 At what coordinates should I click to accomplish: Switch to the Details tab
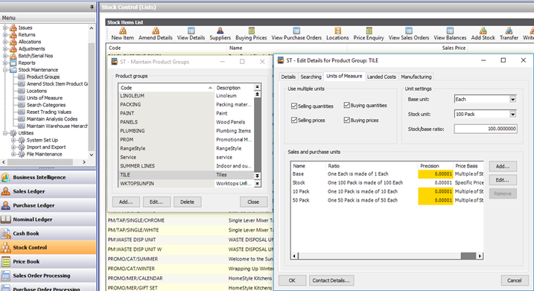coord(288,77)
